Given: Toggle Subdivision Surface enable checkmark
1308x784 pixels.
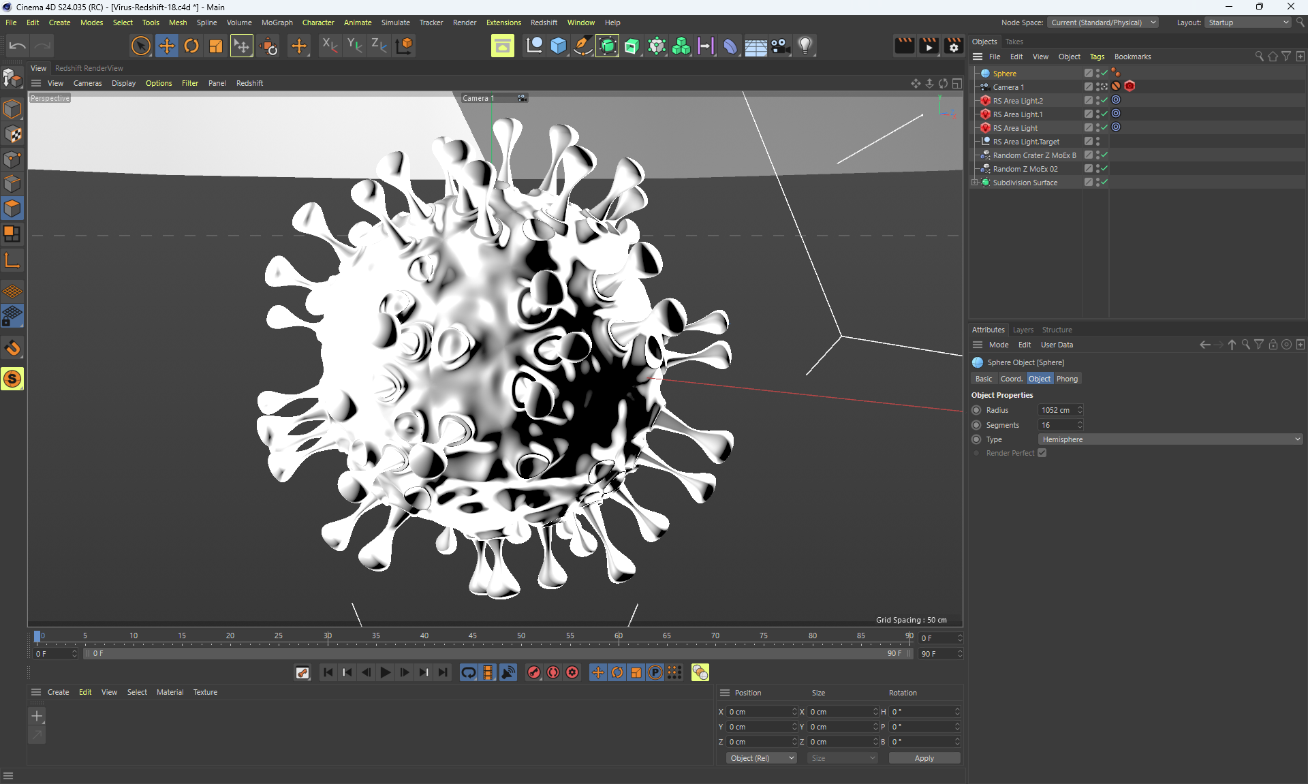Looking at the screenshot, I should [x=1104, y=183].
